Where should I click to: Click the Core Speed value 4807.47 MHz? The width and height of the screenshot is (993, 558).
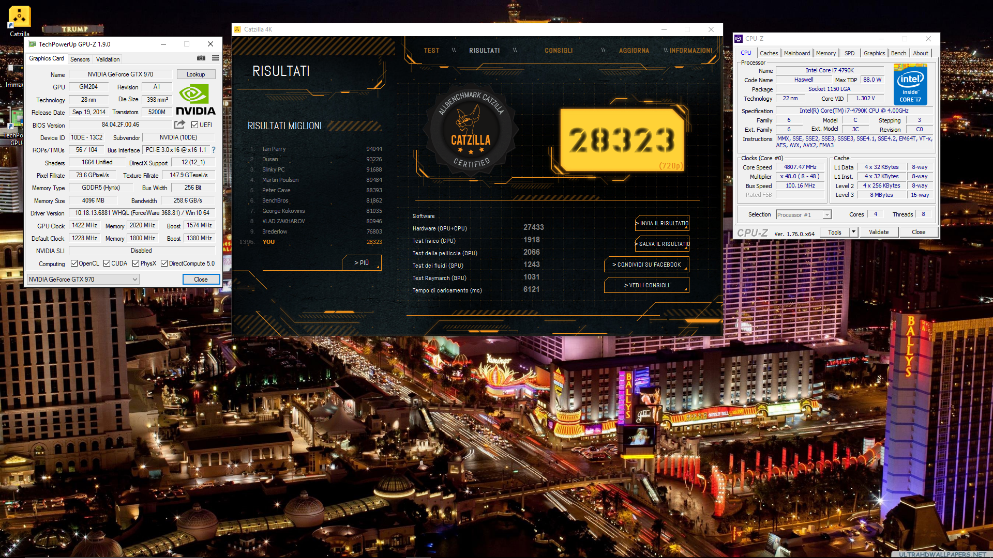[x=800, y=167]
